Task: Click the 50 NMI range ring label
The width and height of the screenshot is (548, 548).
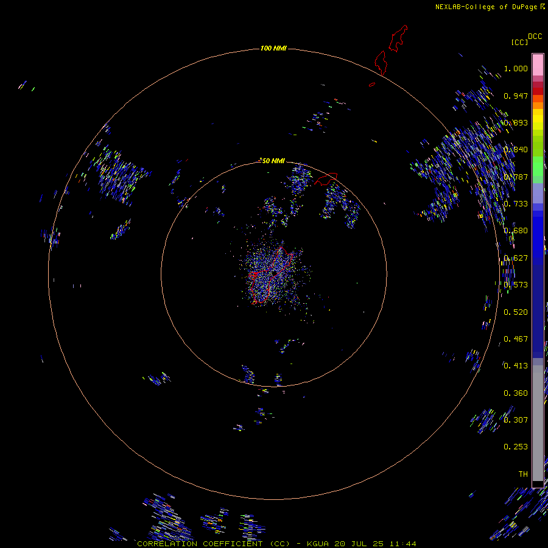Action: (273, 161)
